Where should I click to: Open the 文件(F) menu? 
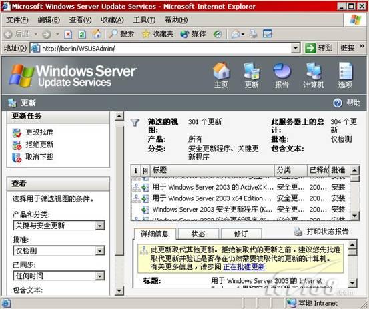(17, 20)
